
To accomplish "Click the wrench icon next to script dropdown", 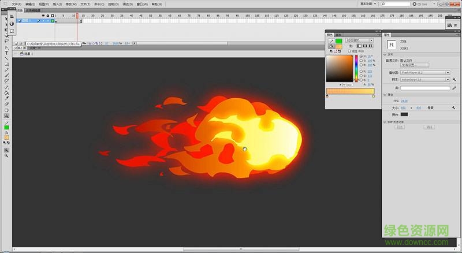I will click(x=454, y=79).
